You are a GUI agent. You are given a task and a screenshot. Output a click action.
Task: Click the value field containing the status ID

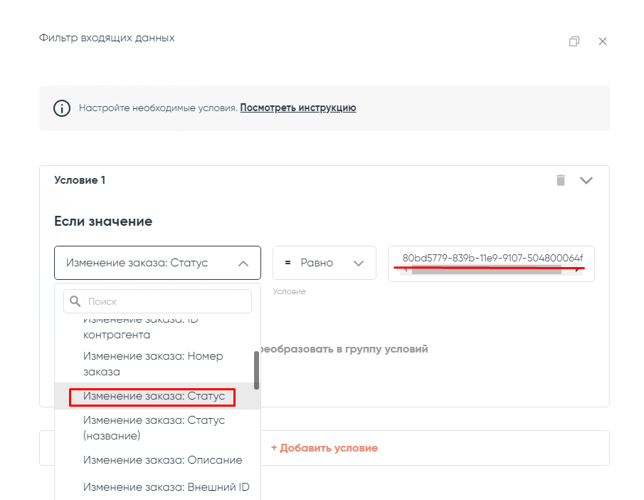click(491, 258)
